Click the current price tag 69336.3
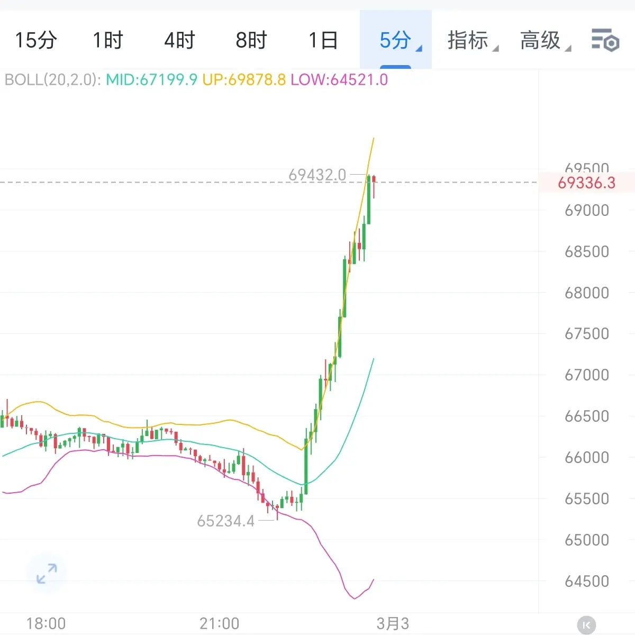This screenshot has height=635, width=635. pyautogui.click(x=587, y=183)
